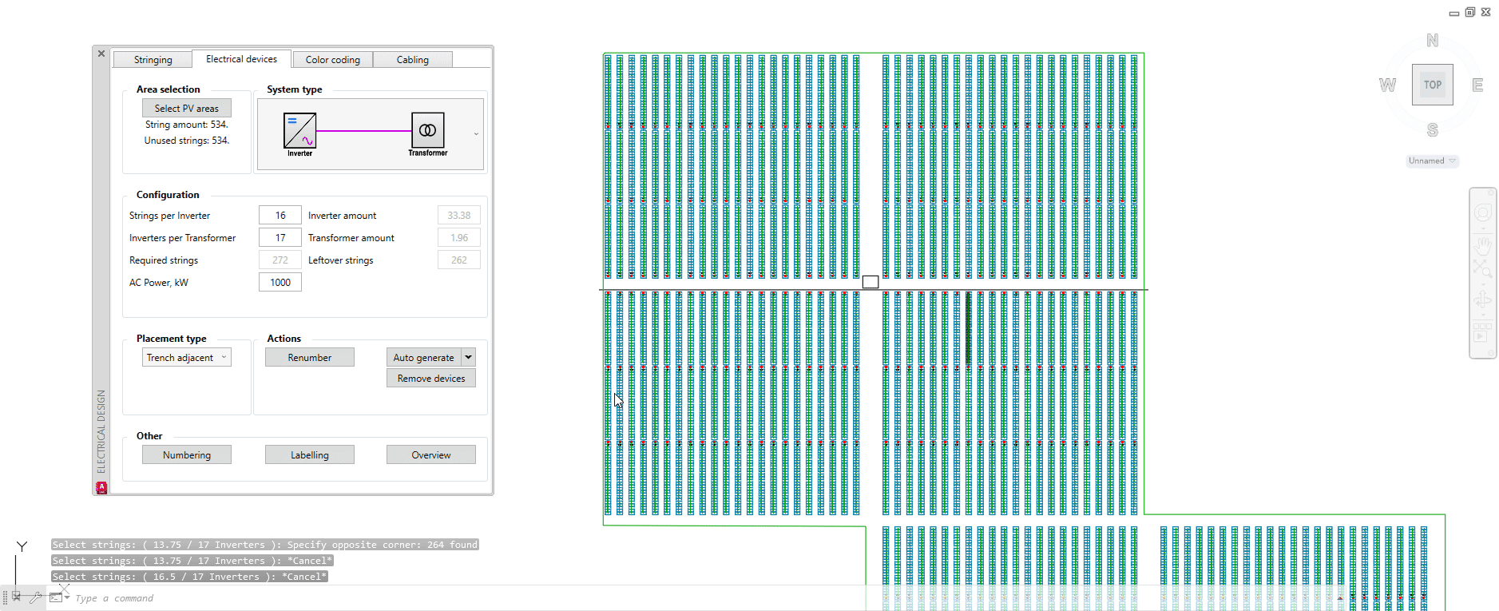Click the N compass direction on ViewCube
The width and height of the screenshot is (1499, 611).
pos(1432,41)
